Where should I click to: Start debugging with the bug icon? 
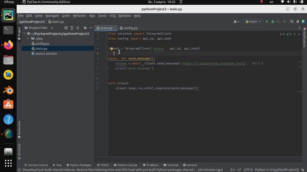pyautogui.click(x=273, y=21)
